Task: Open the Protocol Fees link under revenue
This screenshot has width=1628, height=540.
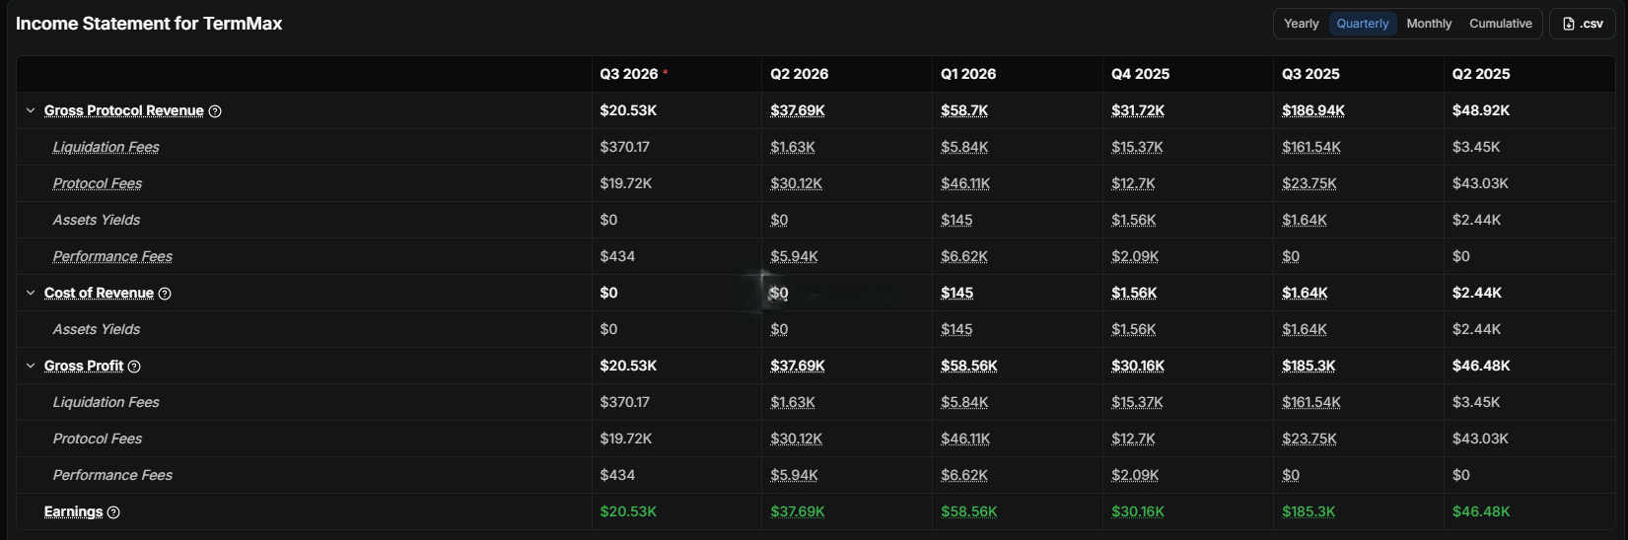Action: [x=98, y=183]
